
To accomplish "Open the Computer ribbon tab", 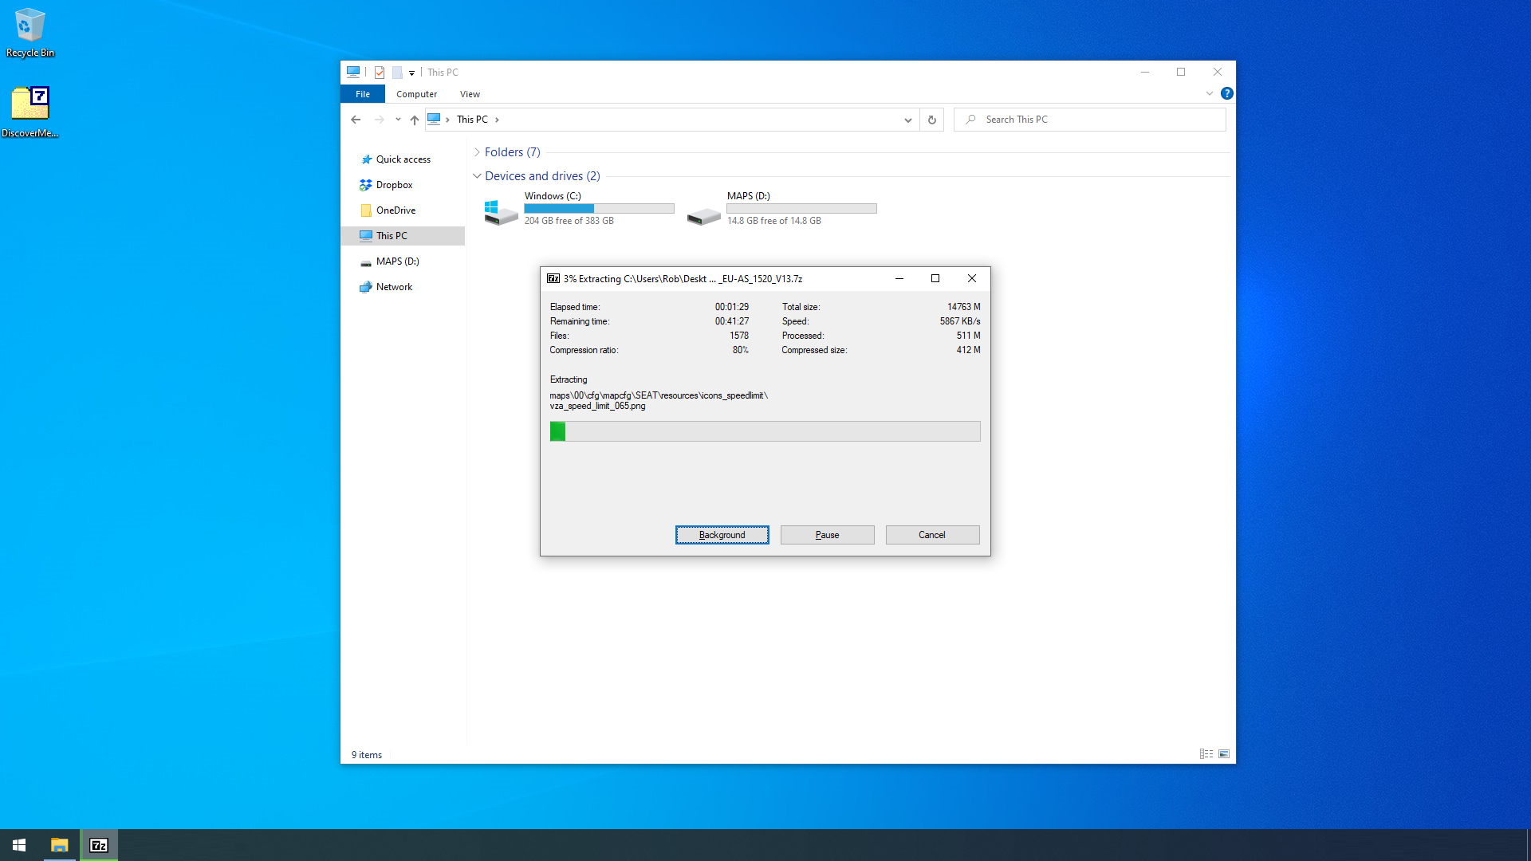I will click(x=416, y=94).
